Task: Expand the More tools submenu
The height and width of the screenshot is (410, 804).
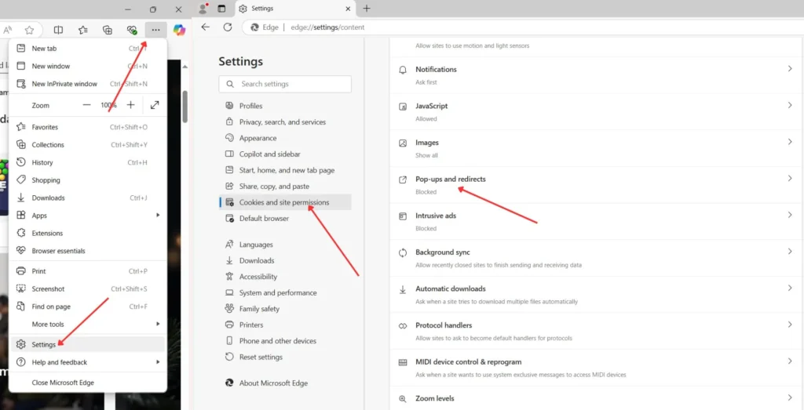Action: click(88, 324)
